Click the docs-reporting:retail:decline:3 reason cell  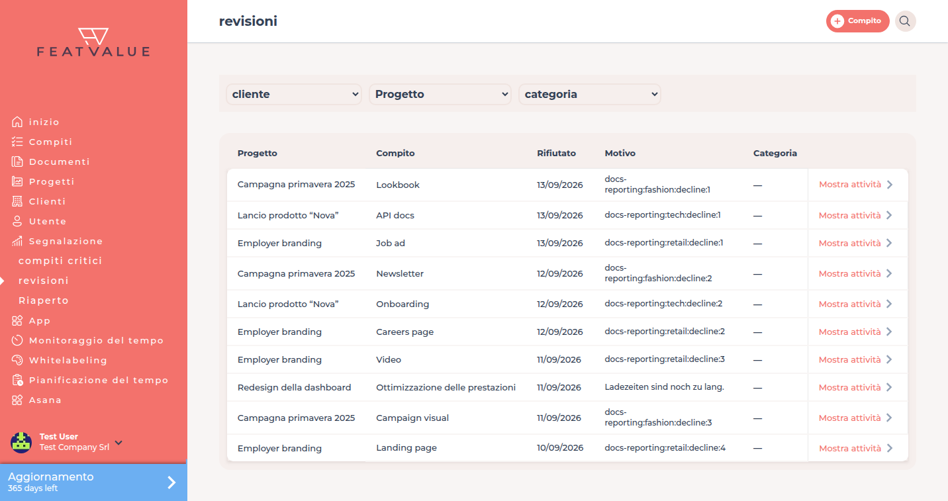[x=665, y=359]
